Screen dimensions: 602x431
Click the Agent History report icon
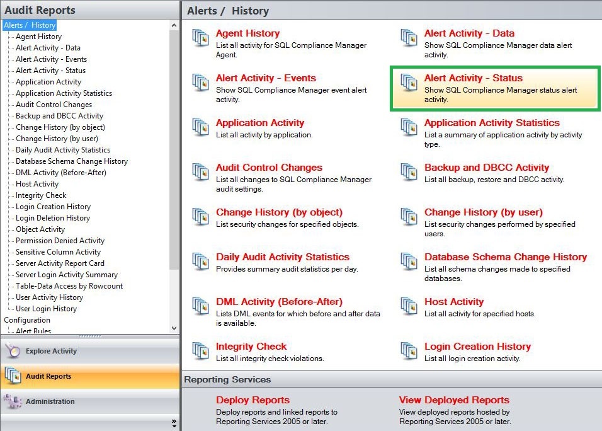(200, 38)
